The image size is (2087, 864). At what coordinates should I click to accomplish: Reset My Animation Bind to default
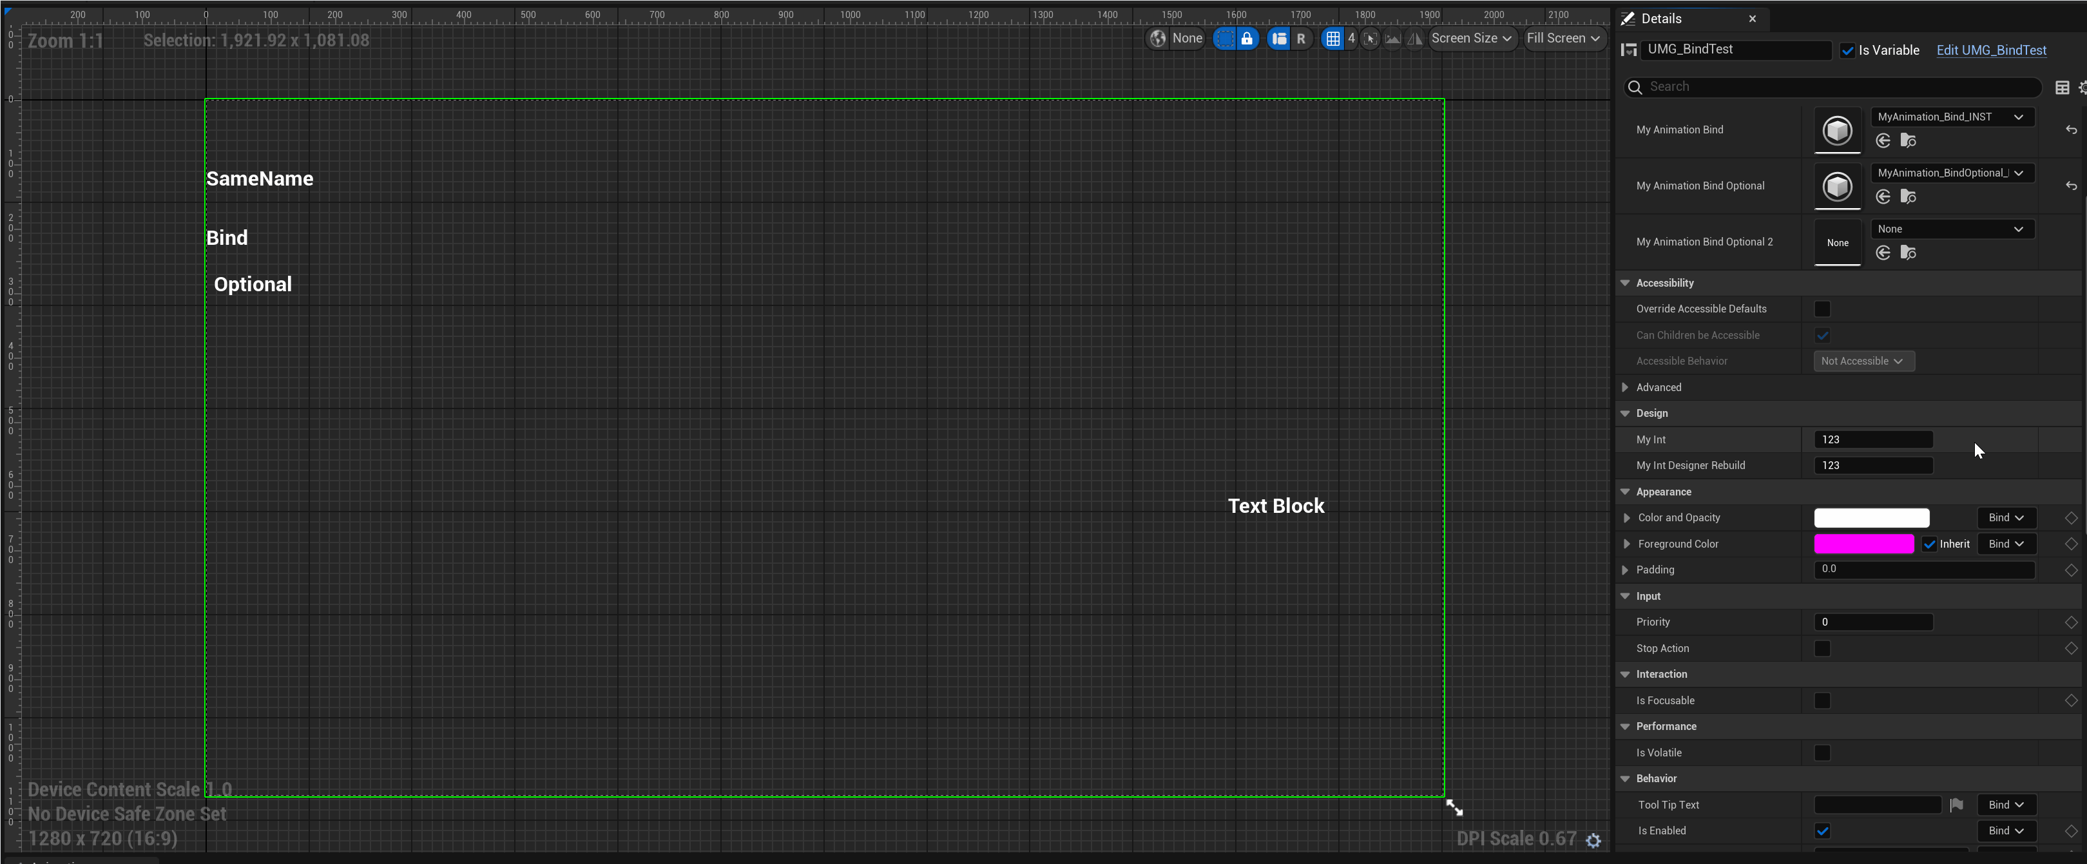[x=2071, y=130]
